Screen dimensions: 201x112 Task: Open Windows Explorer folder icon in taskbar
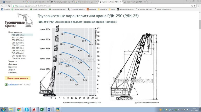coord(11,109)
